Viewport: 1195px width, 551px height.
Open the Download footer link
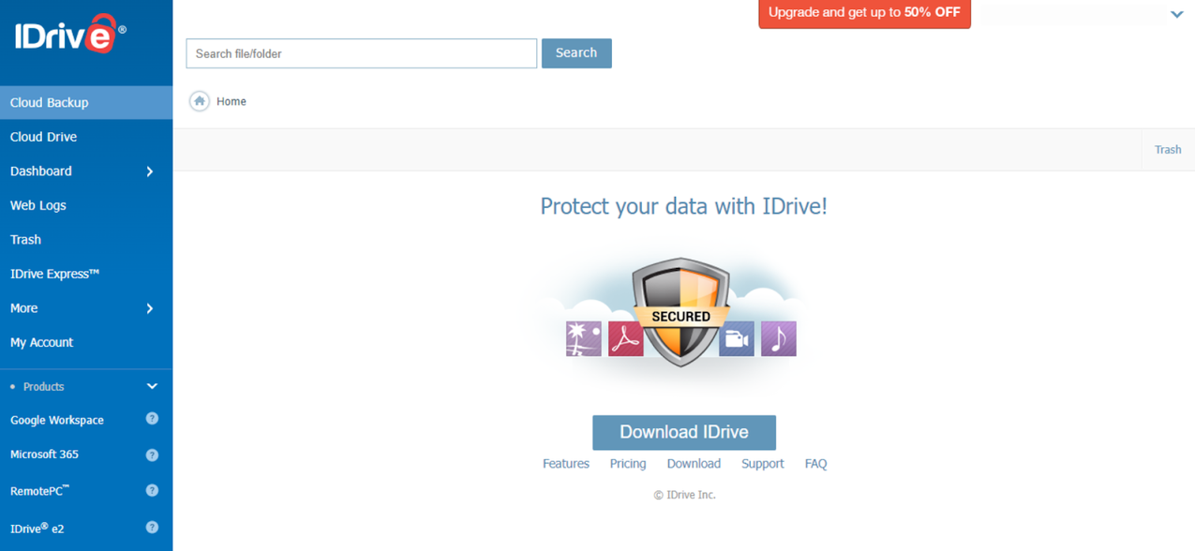tap(694, 464)
